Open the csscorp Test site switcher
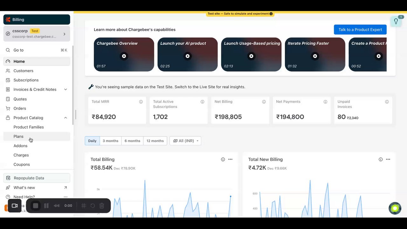The height and width of the screenshot is (229, 407). (x=37, y=34)
